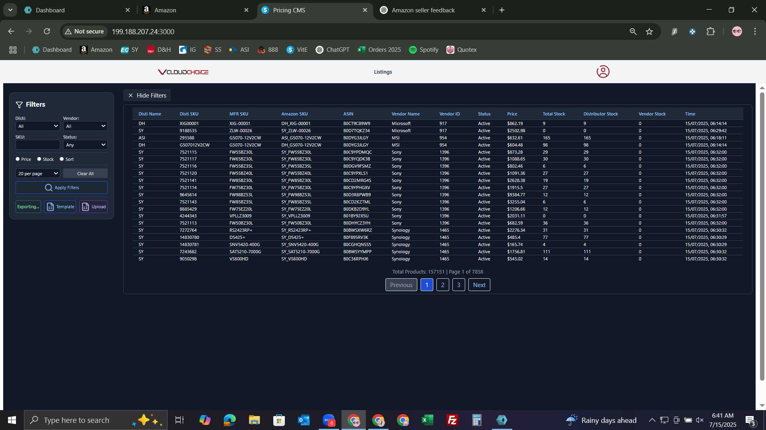Open the ChatGPT bookmark
Image resolution: width=766 pixels, height=430 pixels.
pyautogui.click(x=333, y=50)
